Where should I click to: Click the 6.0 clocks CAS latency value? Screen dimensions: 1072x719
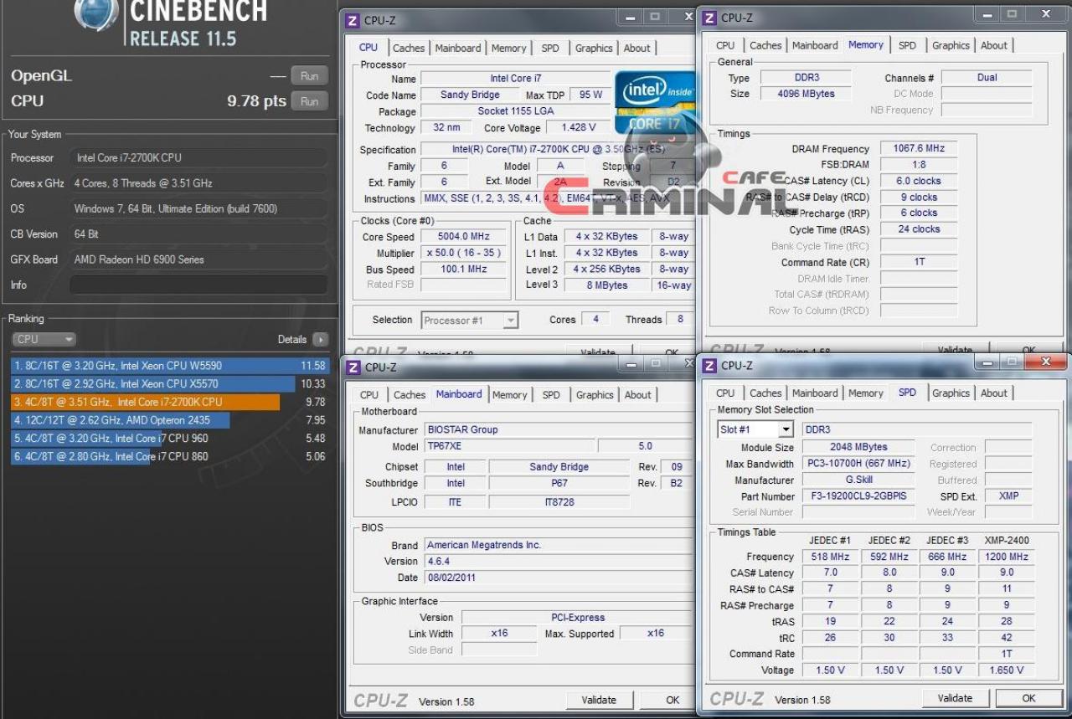coord(918,181)
